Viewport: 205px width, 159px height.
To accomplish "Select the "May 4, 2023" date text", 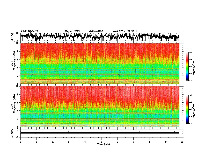I will pyautogui.click(x=72, y=31).
